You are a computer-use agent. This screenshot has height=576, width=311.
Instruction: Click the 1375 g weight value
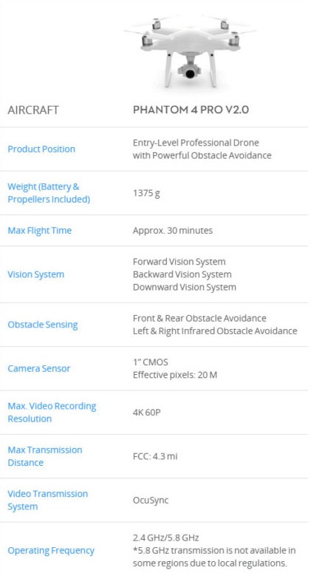[146, 193]
